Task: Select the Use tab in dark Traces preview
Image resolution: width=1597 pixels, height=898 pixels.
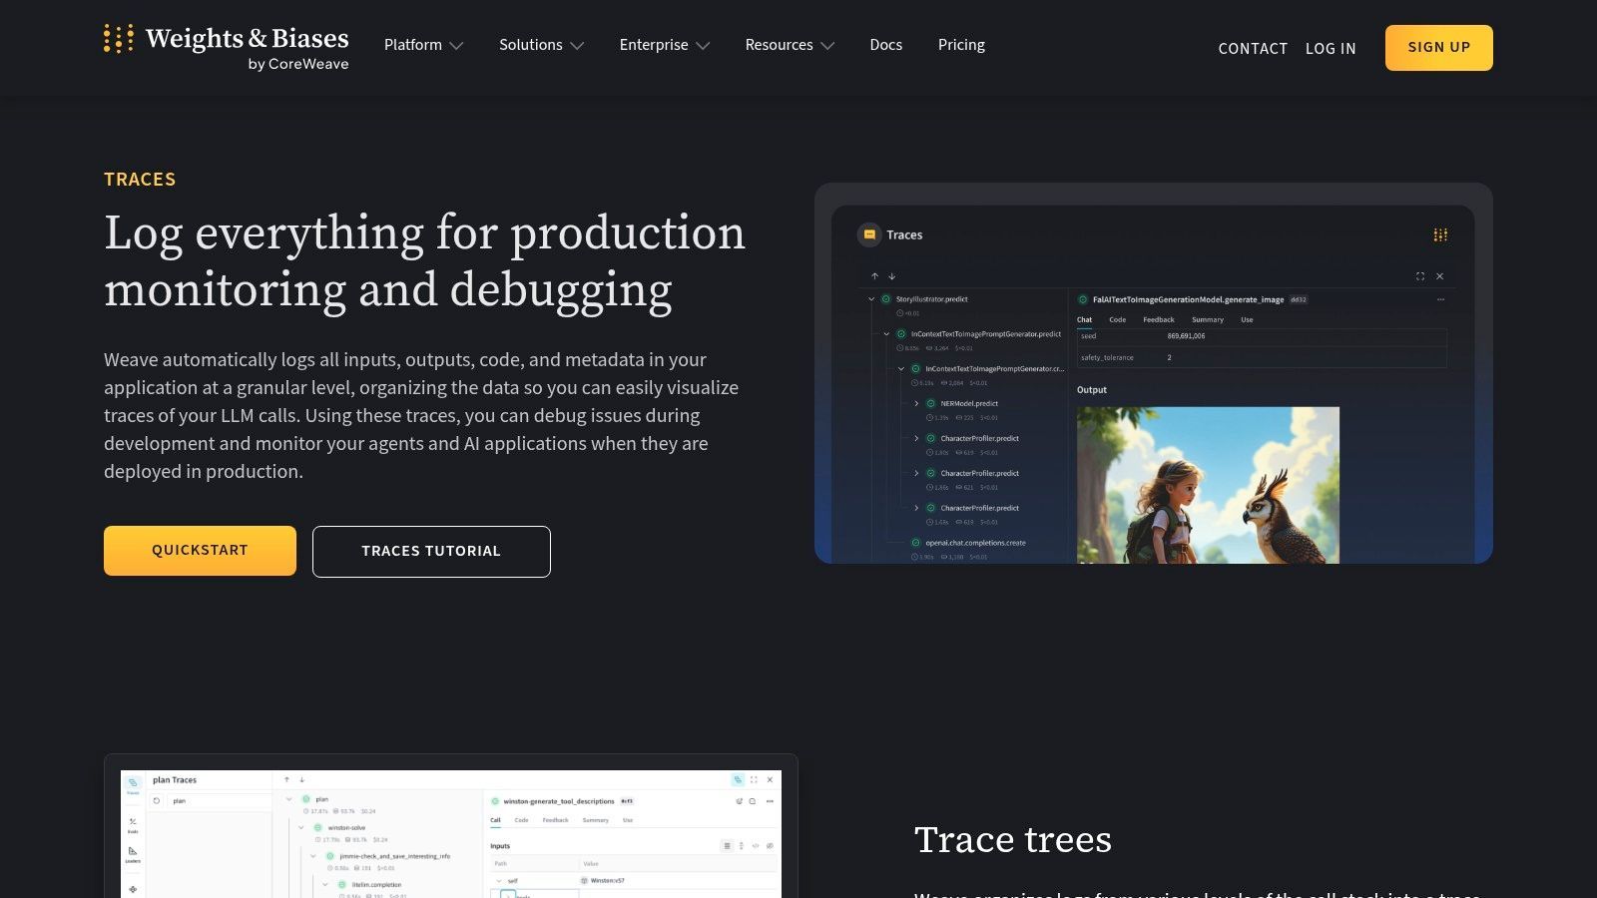Action: tap(1247, 320)
